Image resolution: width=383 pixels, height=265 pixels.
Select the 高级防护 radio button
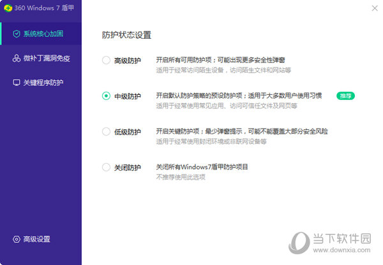[x=106, y=61]
